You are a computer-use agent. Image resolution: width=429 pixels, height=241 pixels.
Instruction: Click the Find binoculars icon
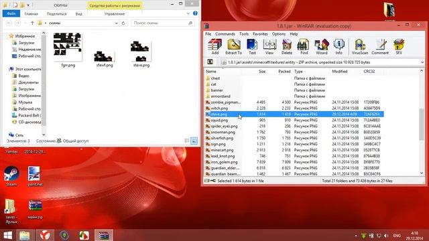[304, 47]
